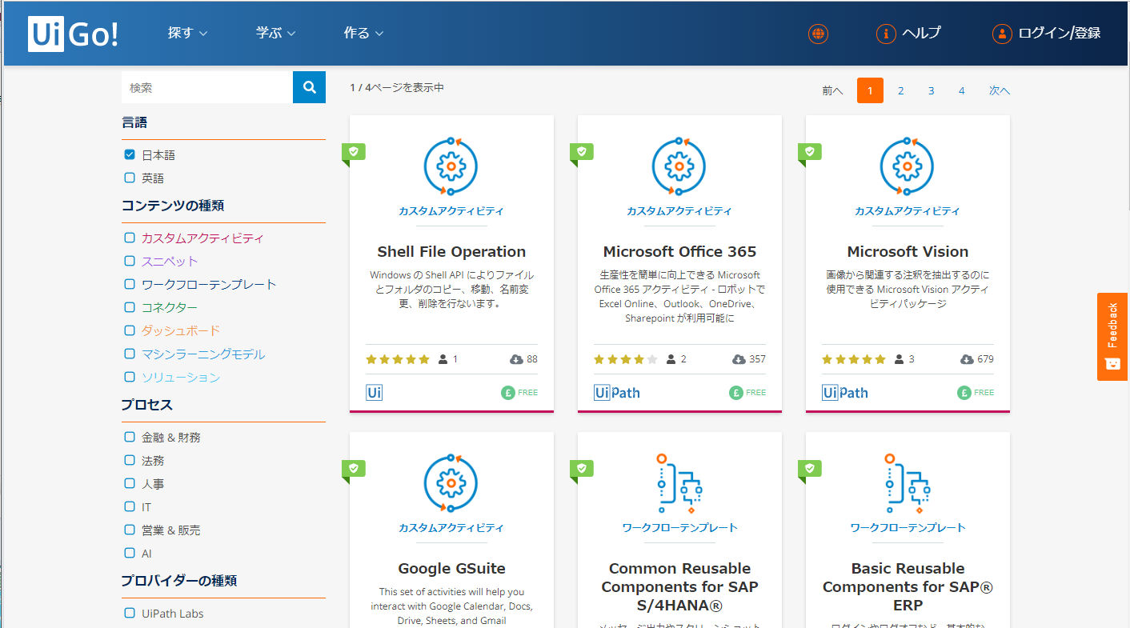This screenshot has height=628, width=1130.
Task: Open Microsoft Vision title
Action: tap(908, 251)
